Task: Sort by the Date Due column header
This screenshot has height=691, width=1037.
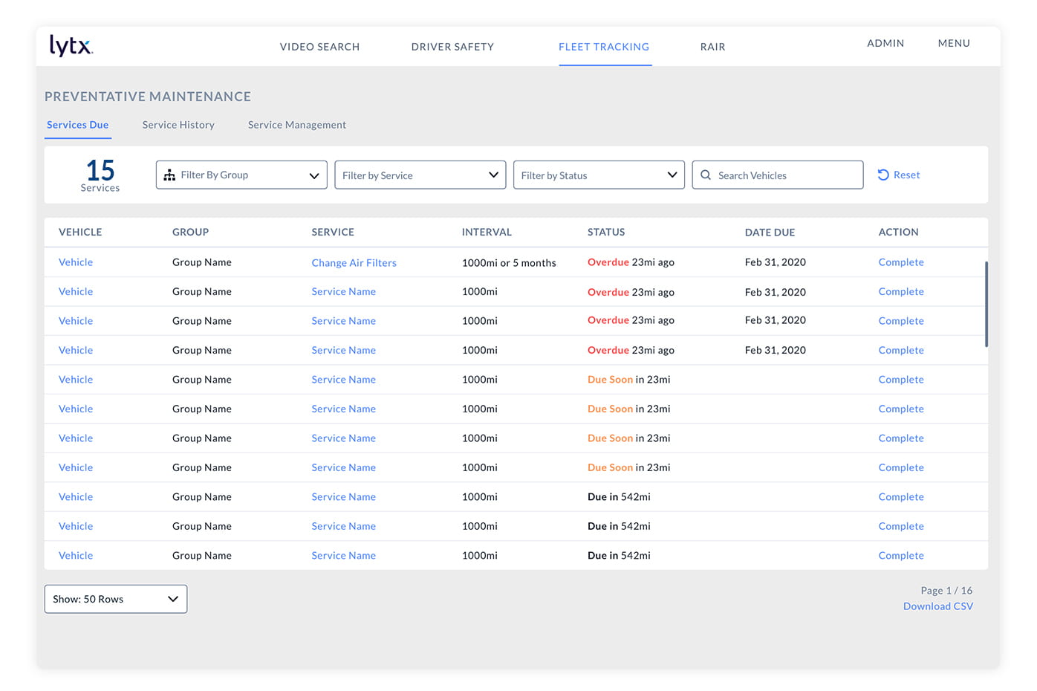Action: 770,233
